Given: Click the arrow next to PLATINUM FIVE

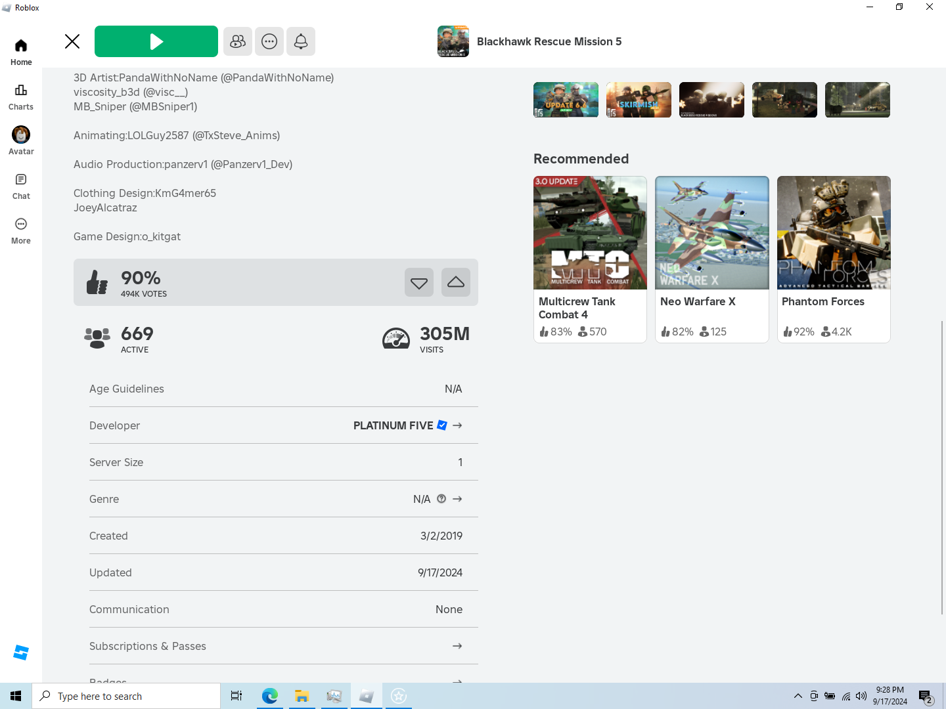Looking at the screenshot, I should pyautogui.click(x=457, y=425).
